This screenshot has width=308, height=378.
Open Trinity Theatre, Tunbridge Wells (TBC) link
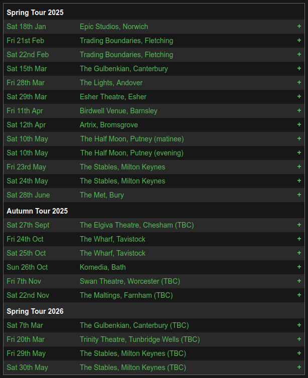pos(140,339)
